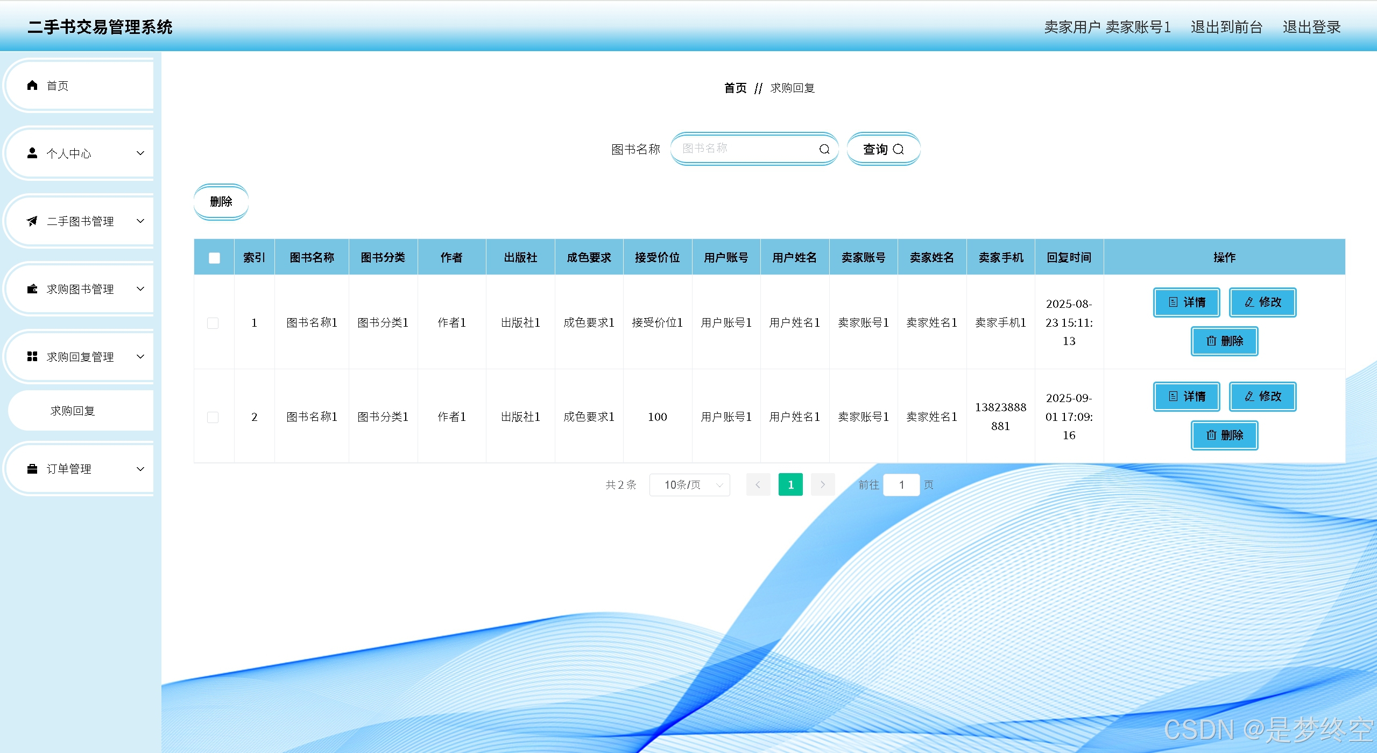Click the 接受价位 column header
1377x753 pixels.
[x=657, y=257]
